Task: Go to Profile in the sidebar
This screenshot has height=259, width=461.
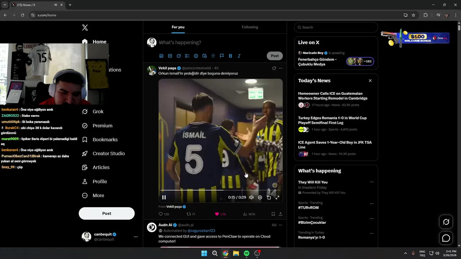Action: point(94,182)
